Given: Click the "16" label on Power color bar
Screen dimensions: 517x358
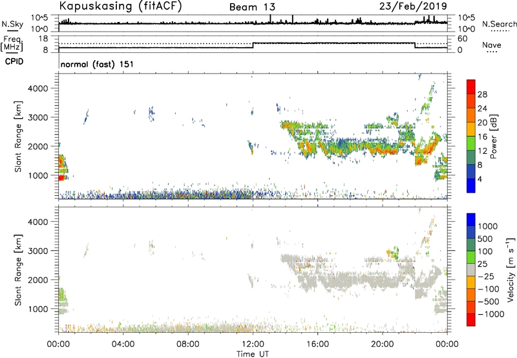Looking at the screenshot, I should click(482, 137).
